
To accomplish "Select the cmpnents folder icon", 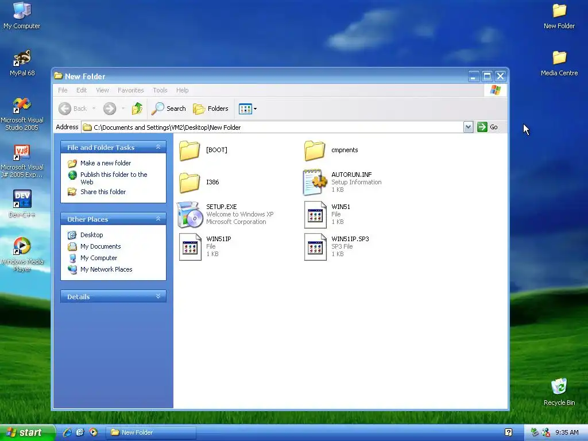I will 315,150.
